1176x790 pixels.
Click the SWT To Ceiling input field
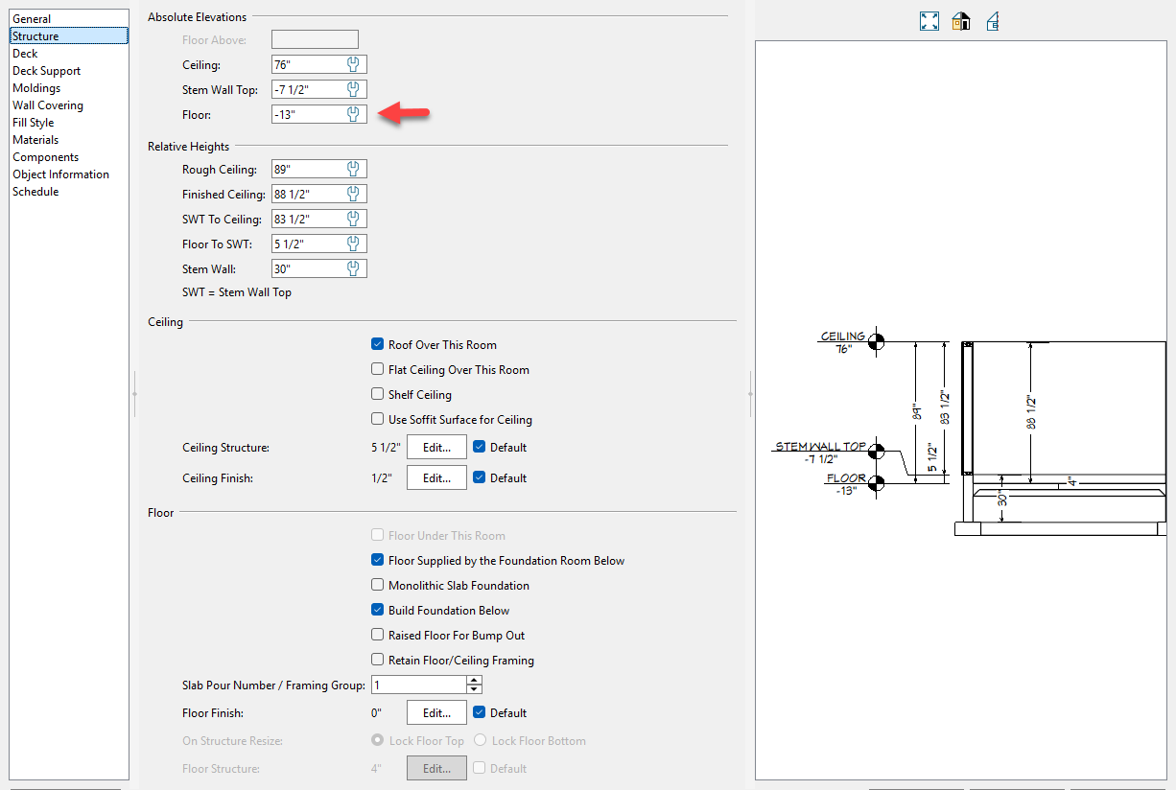pos(307,219)
